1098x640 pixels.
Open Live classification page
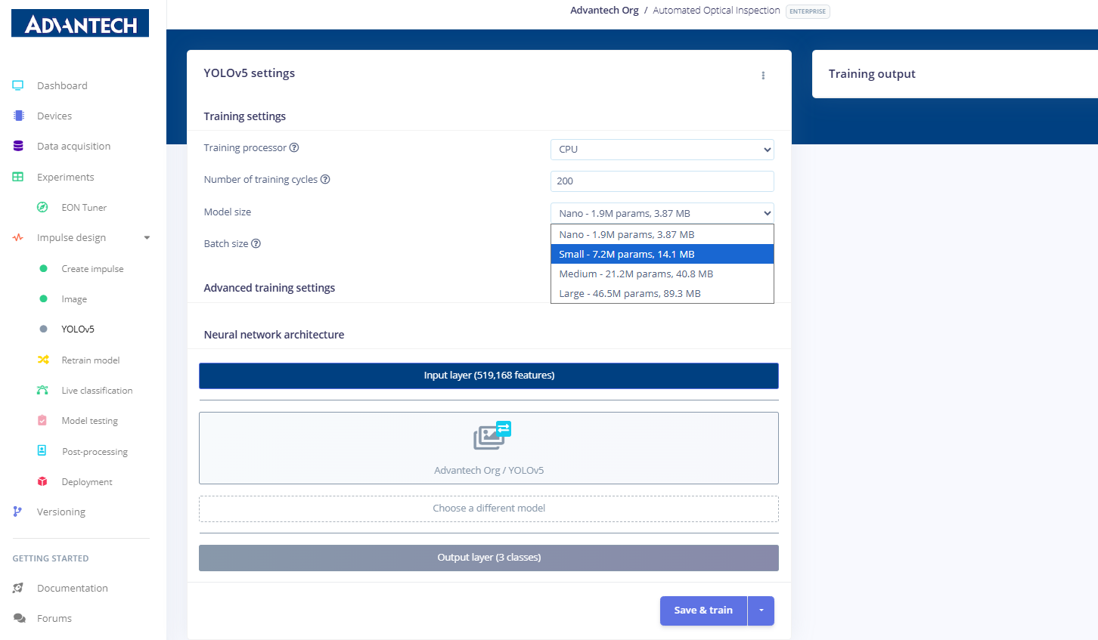tap(97, 390)
